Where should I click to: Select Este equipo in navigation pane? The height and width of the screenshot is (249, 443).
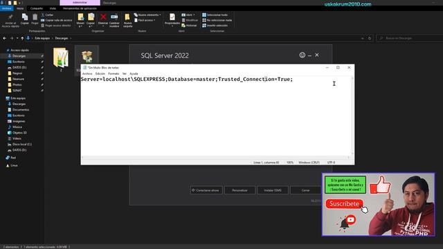tap(18, 98)
